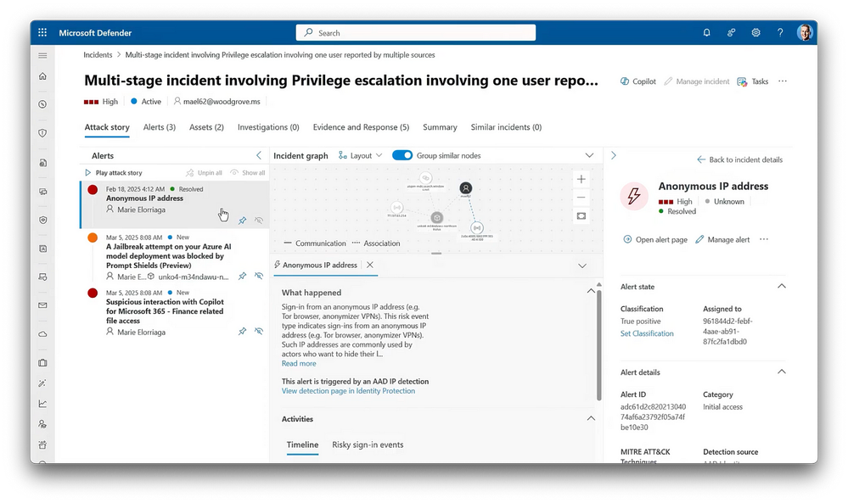Viewport: 848px width, 503px height.
Task: Click Open alert page
Action: click(655, 239)
